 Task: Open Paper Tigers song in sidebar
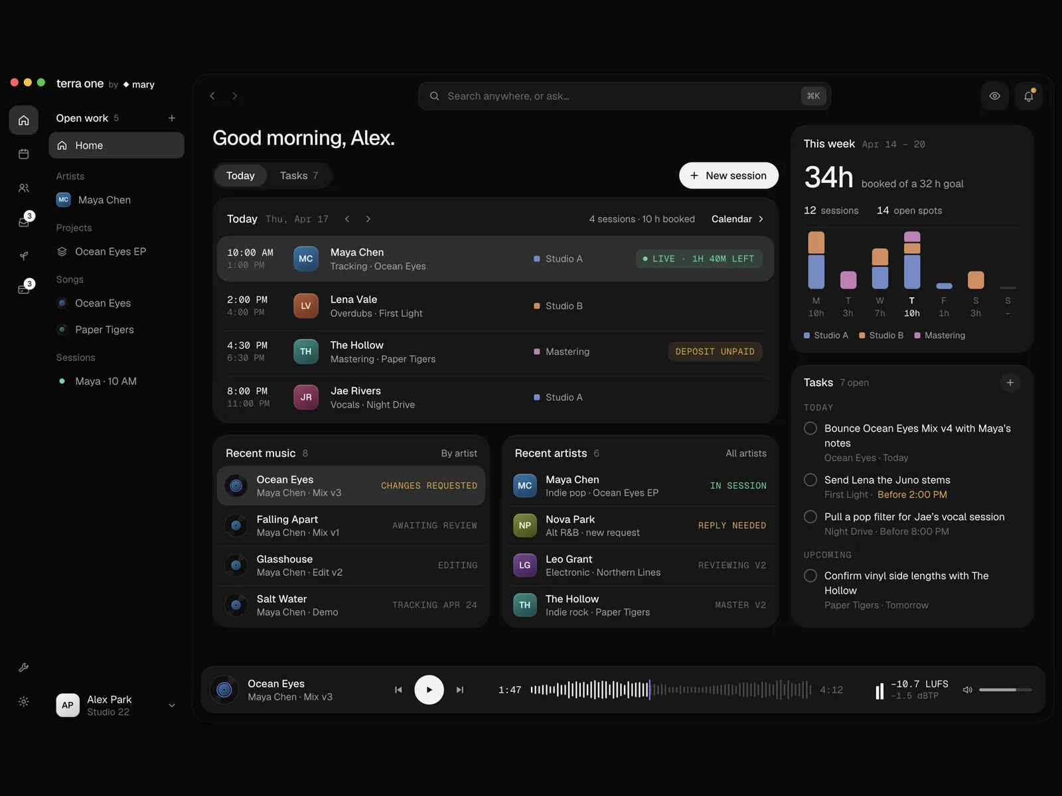pyautogui.click(x=117, y=330)
